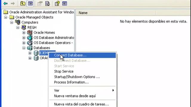The width and height of the screenshot is (191, 107).
Task: Toggle the action pane toolbar icon
Action: coord(64,4)
